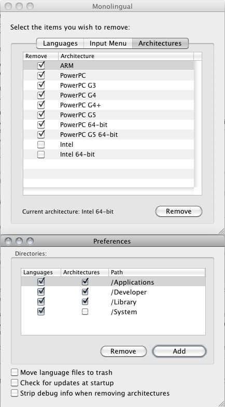Zoom the Preferences window

pyautogui.click(x=30, y=241)
